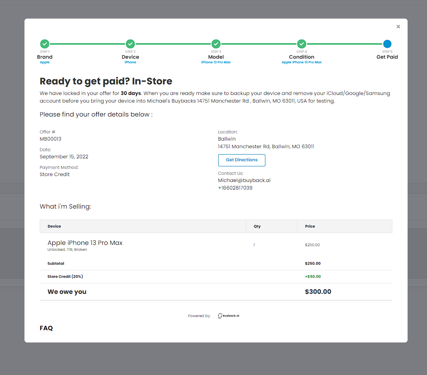427x375 pixels.
Task: Click the Step 1 Brand checkmark circle
Action: point(45,44)
